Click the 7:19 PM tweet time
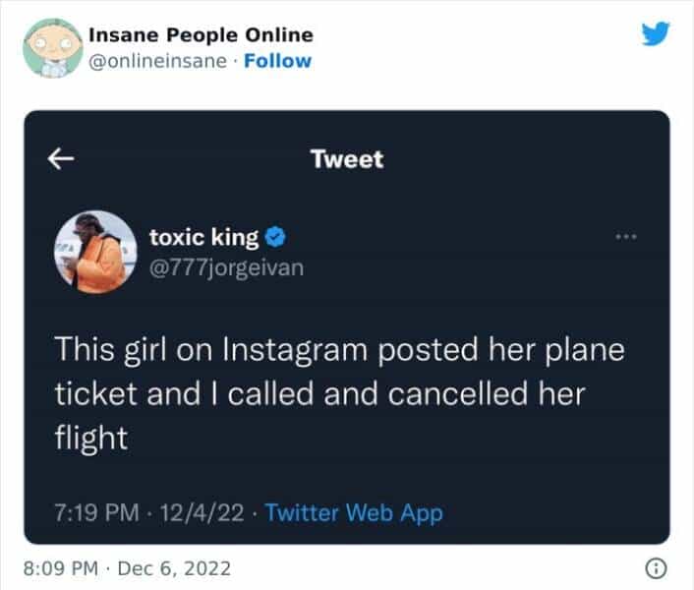Screen dimensions: 694x590 (91, 512)
